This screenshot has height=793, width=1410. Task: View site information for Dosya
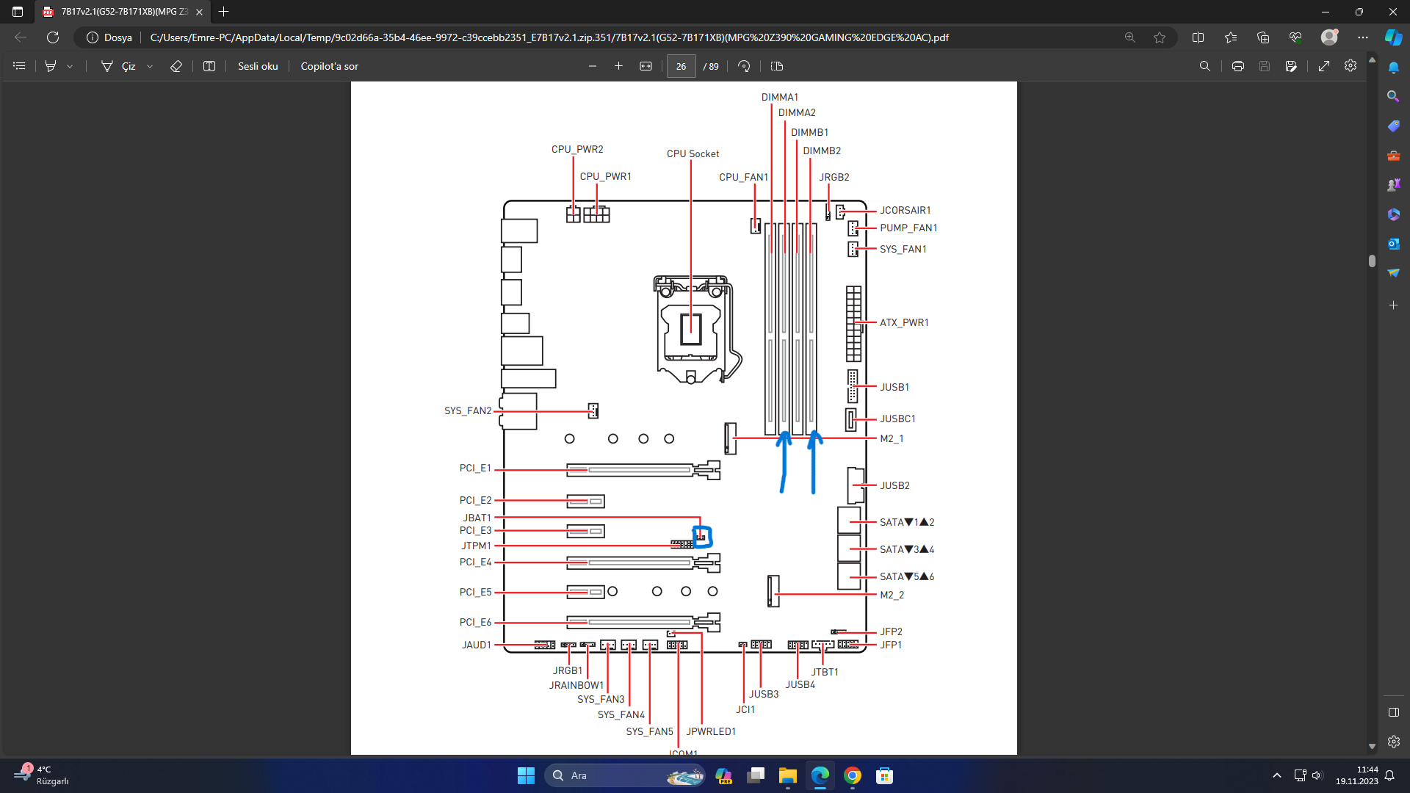click(109, 37)
